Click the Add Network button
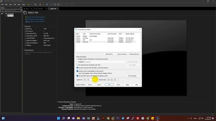 pyautogui.click(x=109, y=54)
